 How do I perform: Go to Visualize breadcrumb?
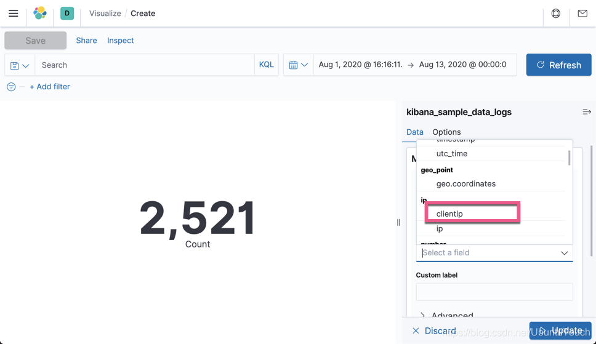105,14
